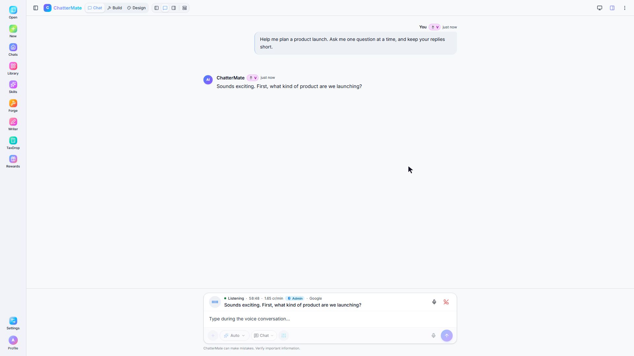The width and height of the screenshot is (634, 356).
Task: Click the user message about product launch
Action: click(x=356, y=43)
